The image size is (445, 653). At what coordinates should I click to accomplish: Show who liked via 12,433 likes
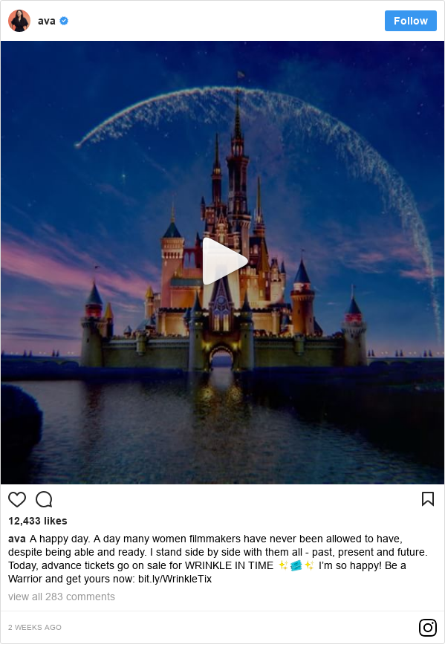click(37, 521)
